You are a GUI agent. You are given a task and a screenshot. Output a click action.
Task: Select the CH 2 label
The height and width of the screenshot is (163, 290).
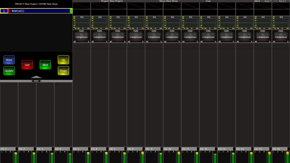click(x=26, y=149)
